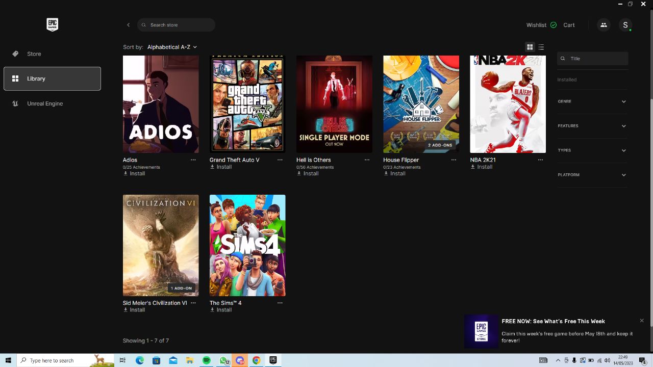Open the Cart
The height and width of the screenshot is (367, 653).
[569, 25]
